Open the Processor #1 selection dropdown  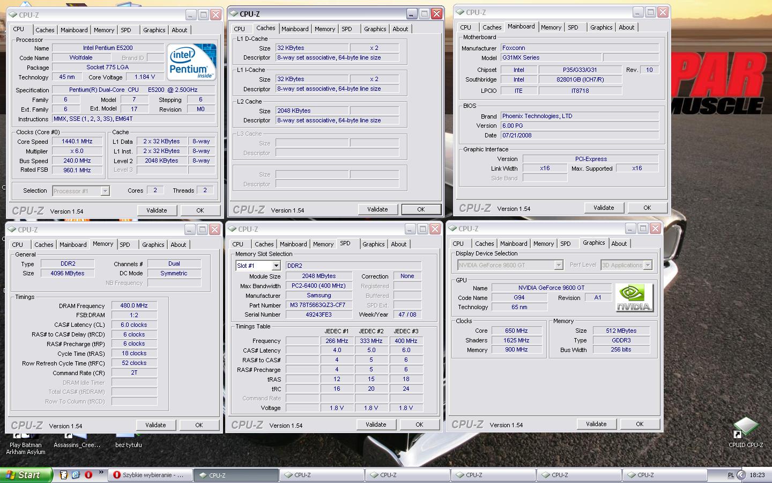coord(105,191)
